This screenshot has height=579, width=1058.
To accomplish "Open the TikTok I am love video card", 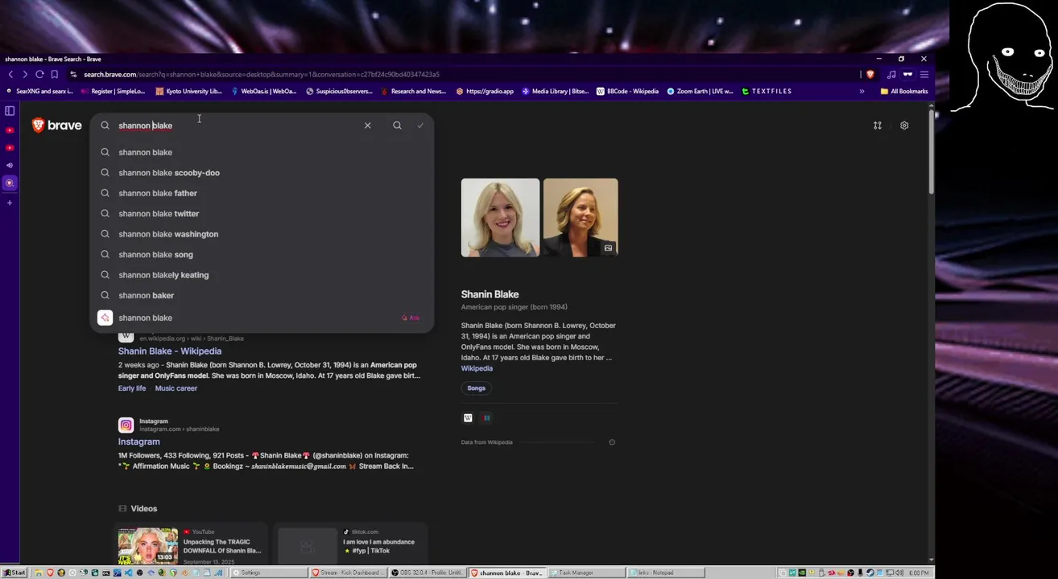I will click(350, 543).
